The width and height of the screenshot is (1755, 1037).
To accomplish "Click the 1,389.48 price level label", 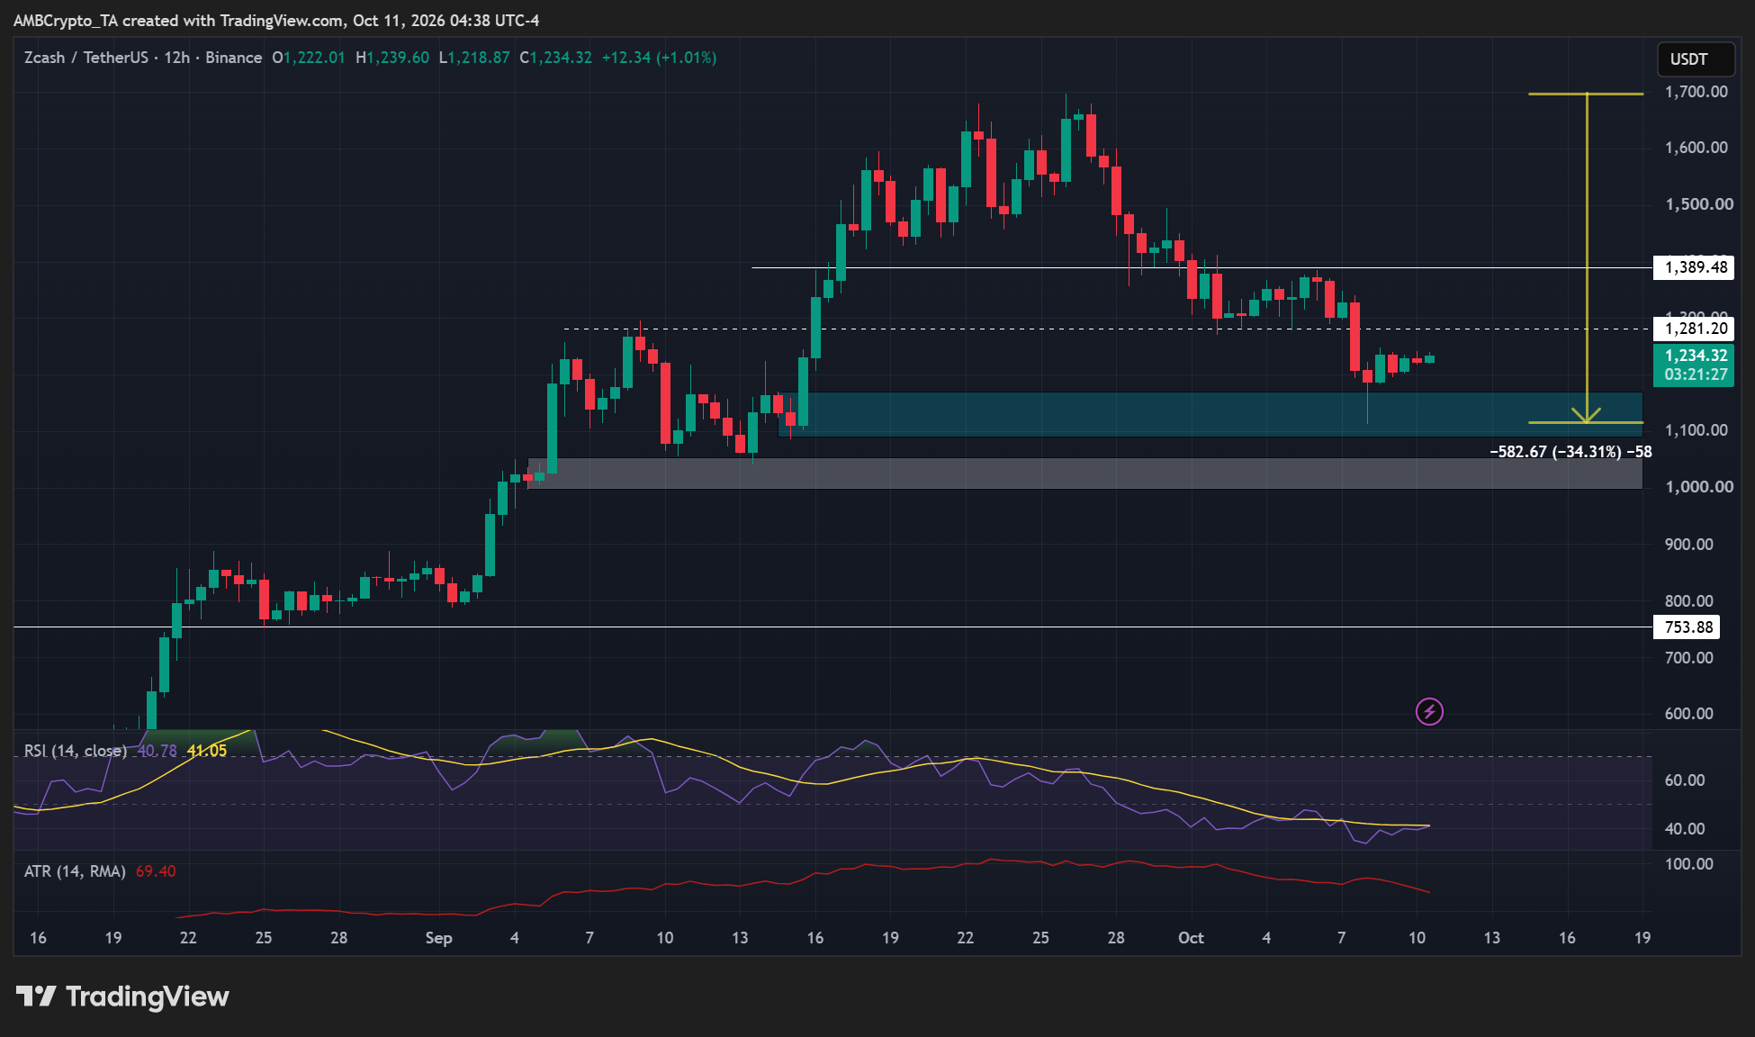I will pyautogui.click(x=1694, y=267).
